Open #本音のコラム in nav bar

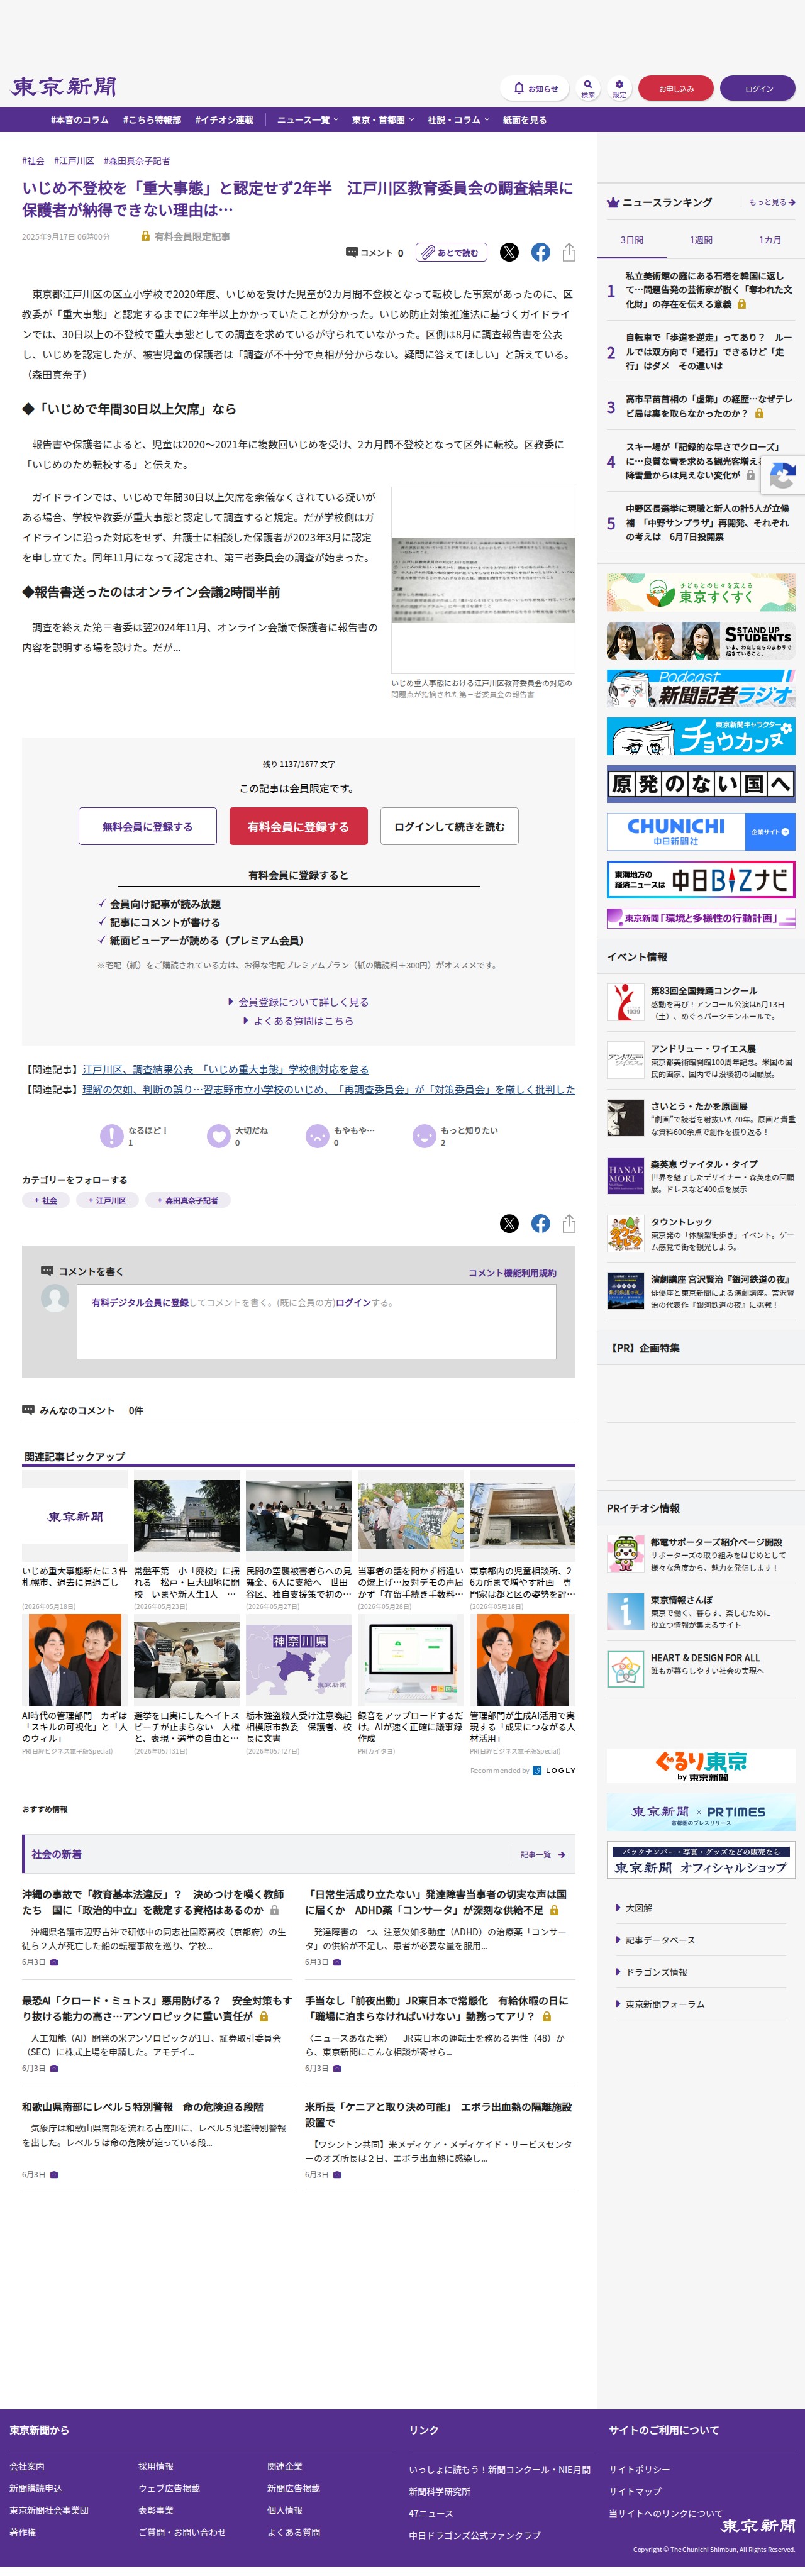tap(80, 120)
